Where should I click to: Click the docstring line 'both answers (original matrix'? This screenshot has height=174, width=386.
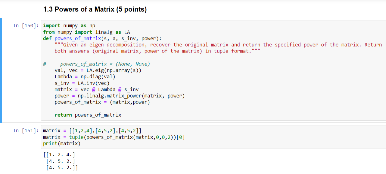click(x=157, y=51)
